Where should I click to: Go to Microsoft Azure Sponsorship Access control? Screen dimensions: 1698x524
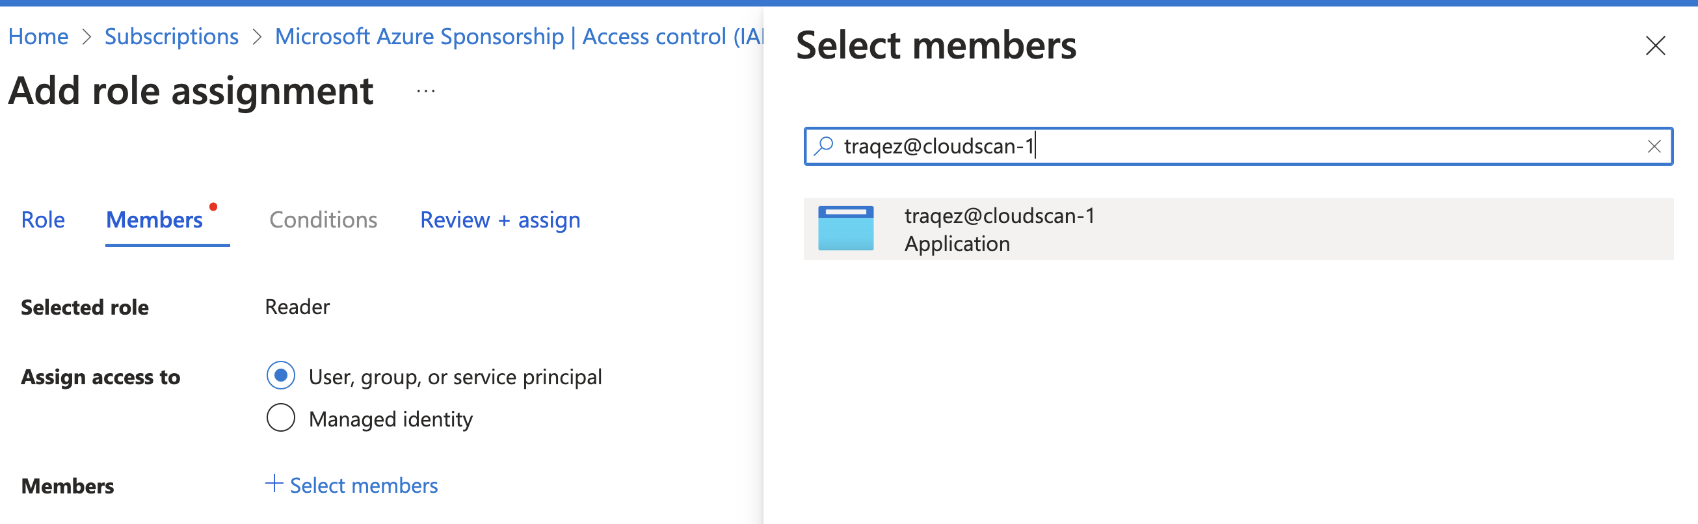[518, 37]
